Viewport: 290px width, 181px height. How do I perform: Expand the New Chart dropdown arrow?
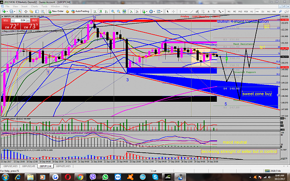pos(7,12)
